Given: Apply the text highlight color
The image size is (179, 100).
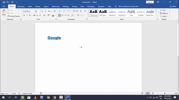Looking at the screenshot, I should pyautogui.click(x=49, y=15).
